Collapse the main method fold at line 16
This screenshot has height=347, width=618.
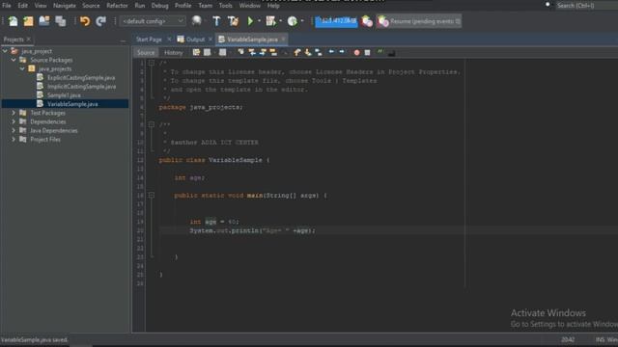point(152,195)
